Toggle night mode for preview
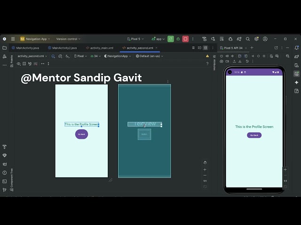Image resolution: width=301 pixels, height=225 pixels. (x=67, y=56)
